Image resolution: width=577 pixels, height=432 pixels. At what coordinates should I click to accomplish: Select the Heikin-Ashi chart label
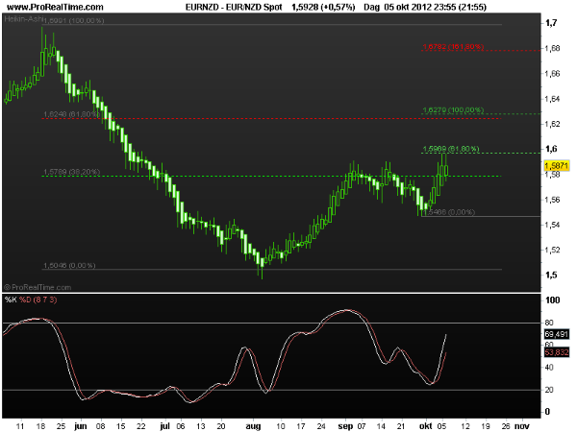[x=23, y=19]
